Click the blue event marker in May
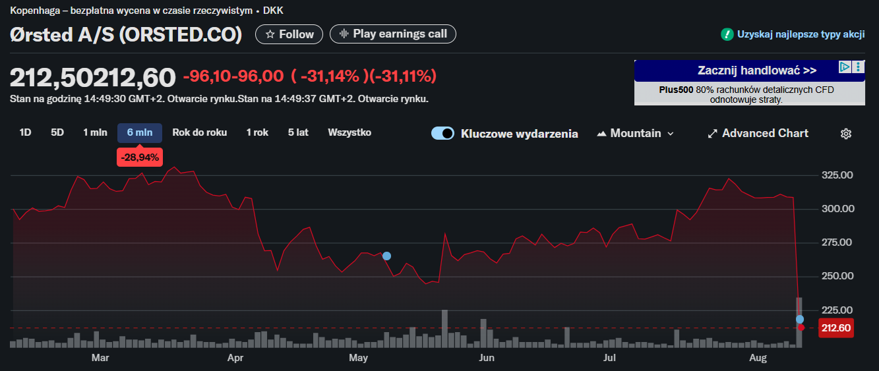Image resolution: width=879 pixels, height=371 pixels. (x=387, y=256)
